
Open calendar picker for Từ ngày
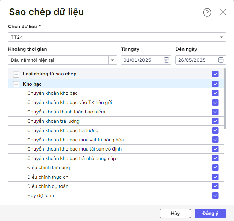pyautogui.click(x=166, y=60)
